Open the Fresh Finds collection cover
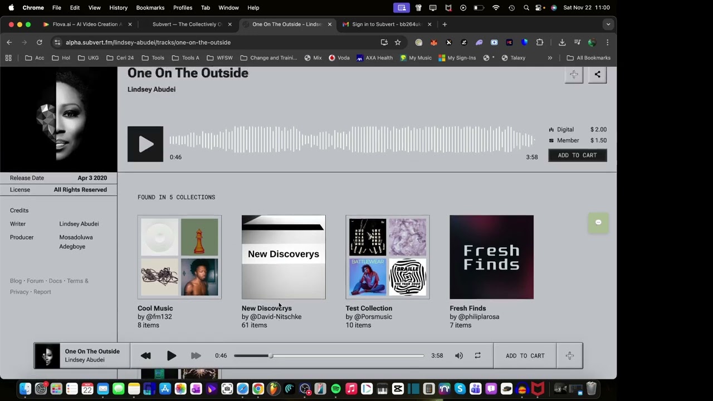This screenshot has height=401, width=713. tap(491, 257)
